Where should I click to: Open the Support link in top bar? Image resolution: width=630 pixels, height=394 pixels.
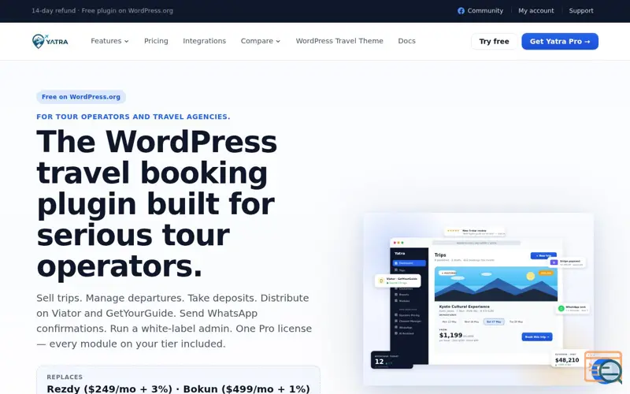(581, 11)
